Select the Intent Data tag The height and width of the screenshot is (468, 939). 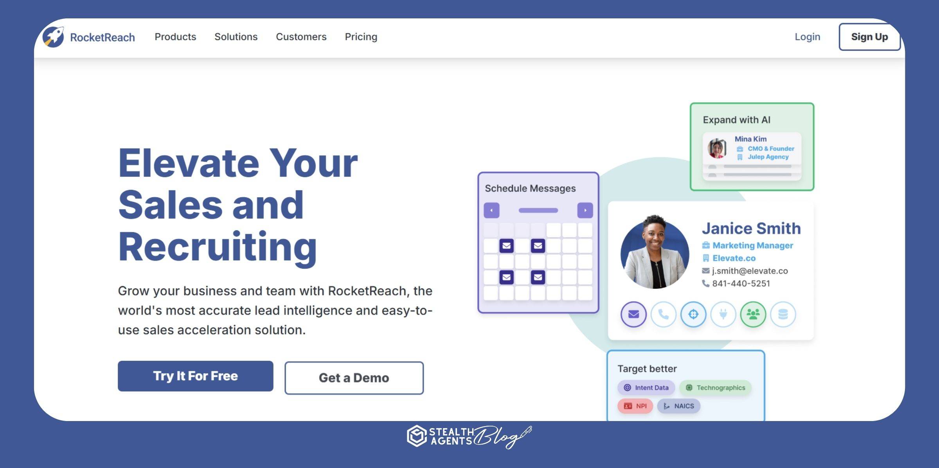[x=646, y=387]
